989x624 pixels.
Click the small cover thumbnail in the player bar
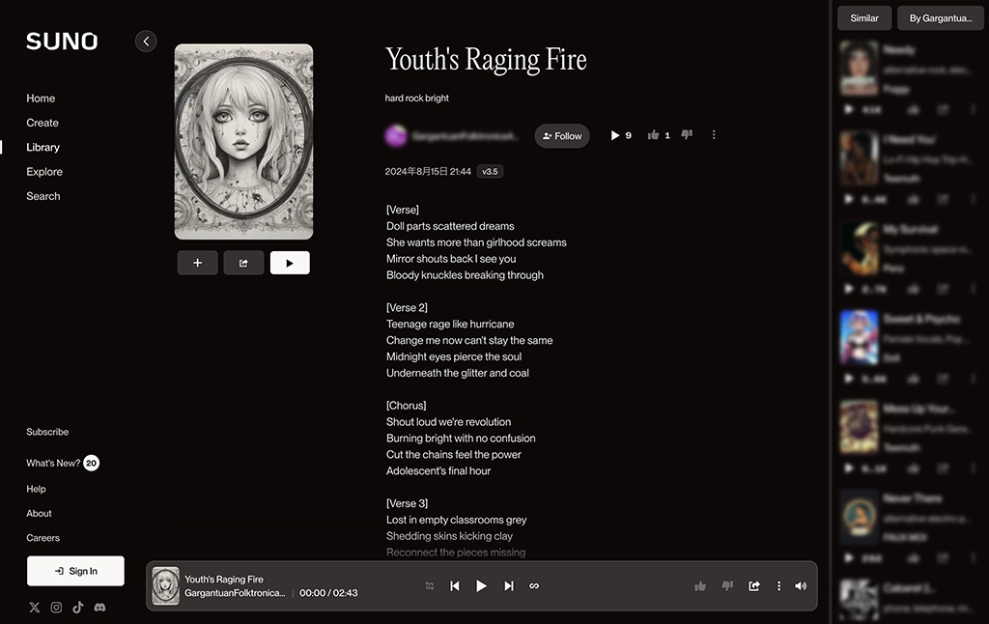click(165, 586)
